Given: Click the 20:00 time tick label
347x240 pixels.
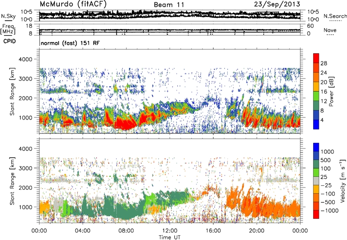Looking at the screenshot, I should tap(256, 231).
